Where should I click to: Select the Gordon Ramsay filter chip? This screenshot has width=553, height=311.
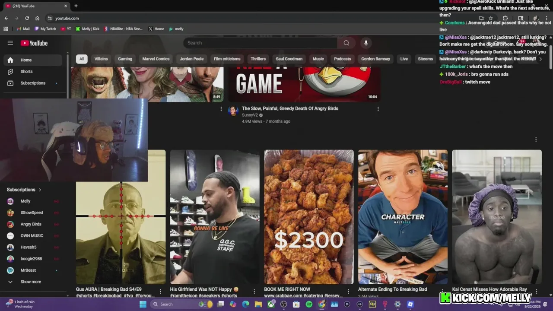tap(375, 59)
